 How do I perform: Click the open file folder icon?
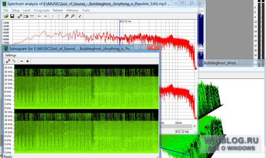(x=6, y=16)
